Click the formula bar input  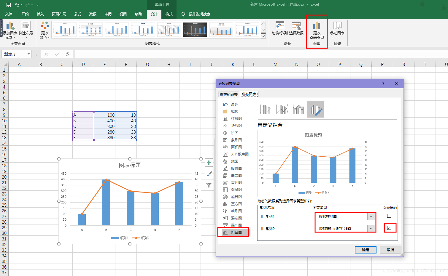click(261, 54)
